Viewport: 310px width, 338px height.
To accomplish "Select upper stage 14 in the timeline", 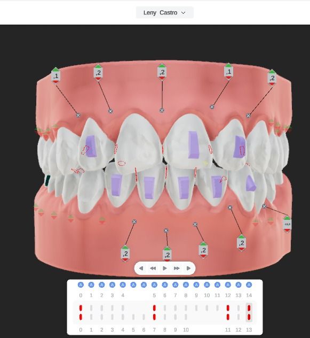I will tap(249, 308).
